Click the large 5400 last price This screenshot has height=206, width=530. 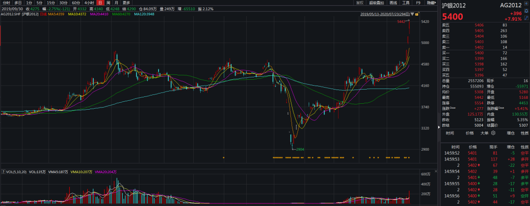tap(453, 17)
